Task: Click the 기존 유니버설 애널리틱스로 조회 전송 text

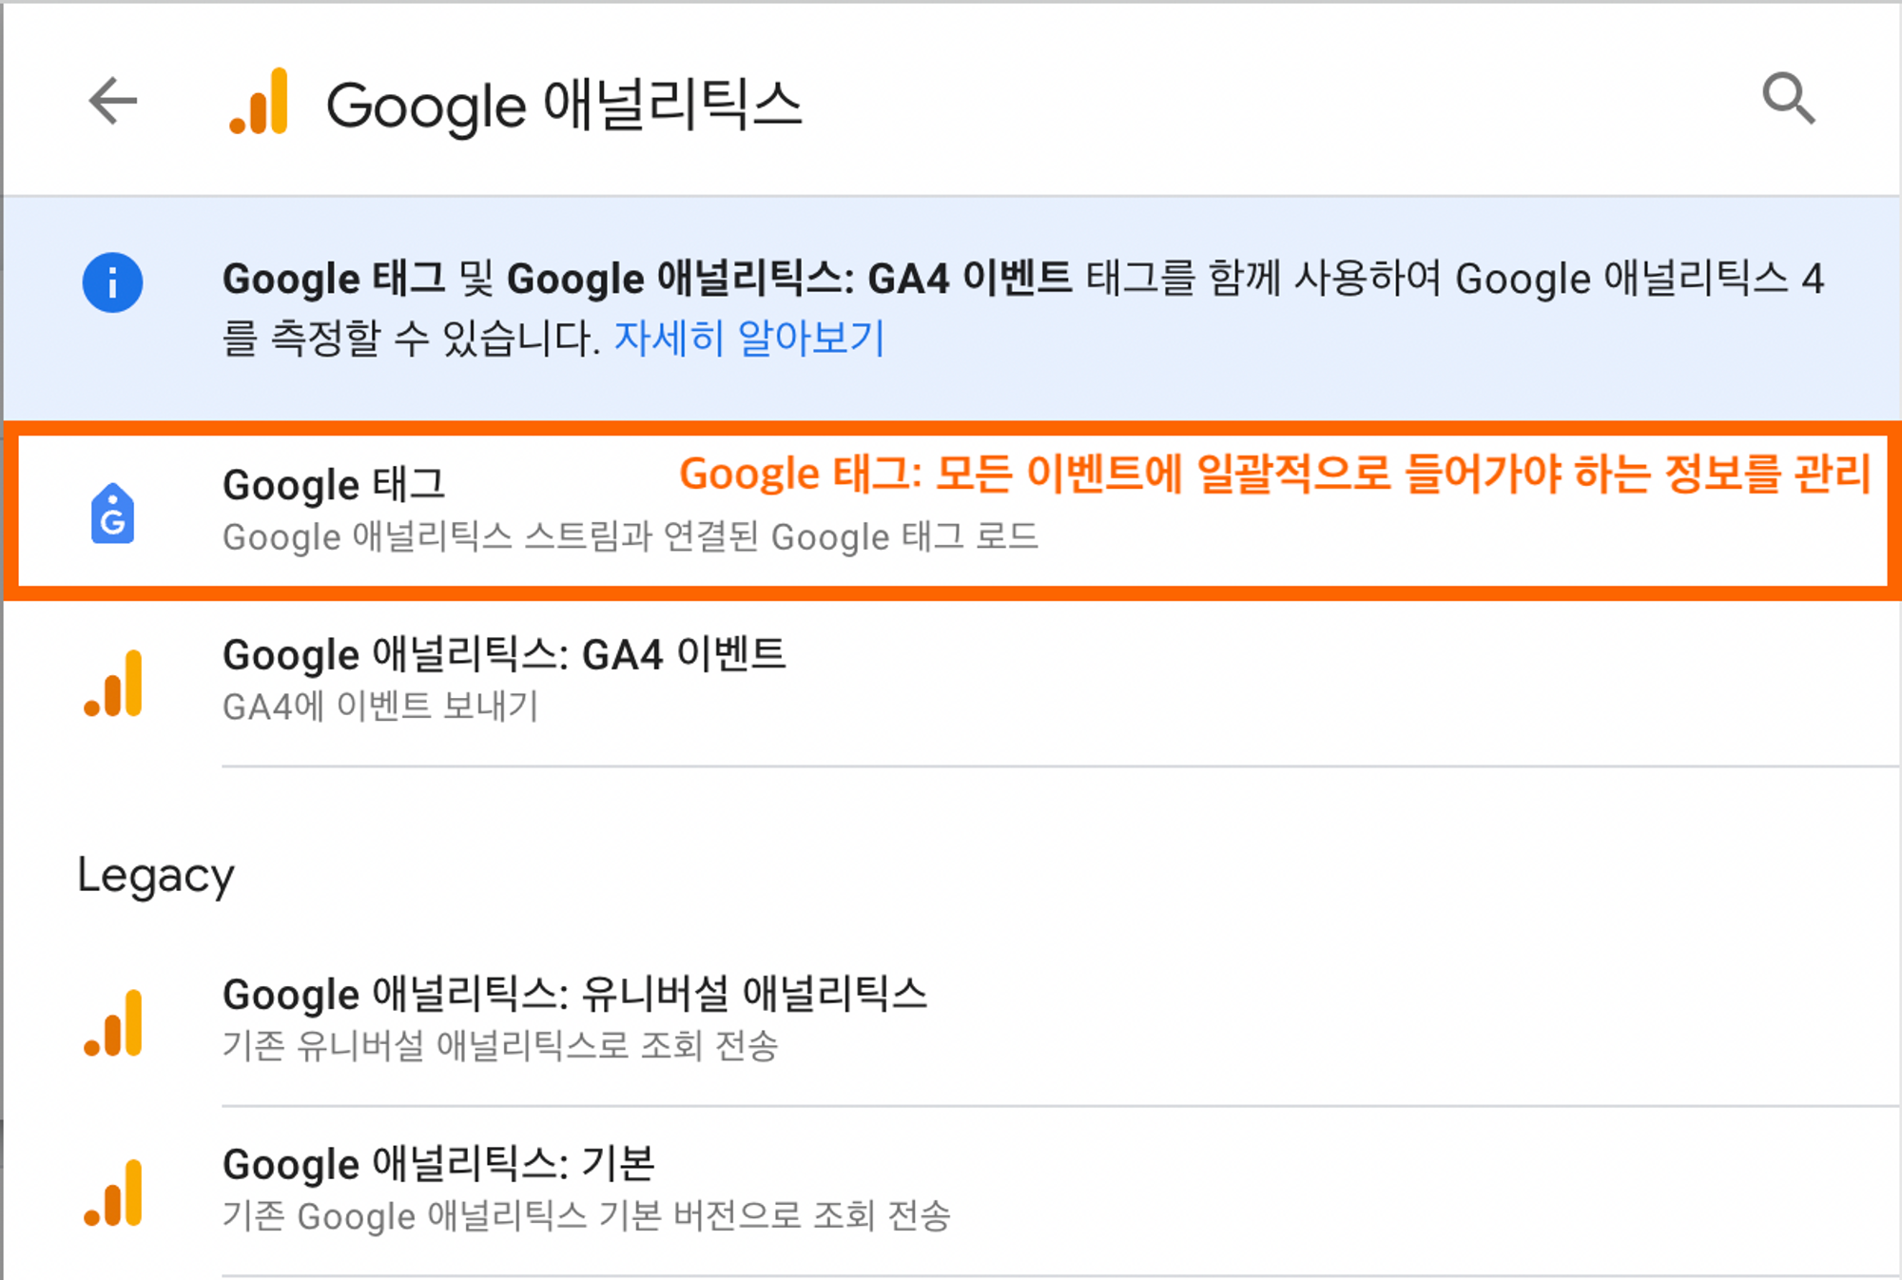Action: coord(500,1046)
